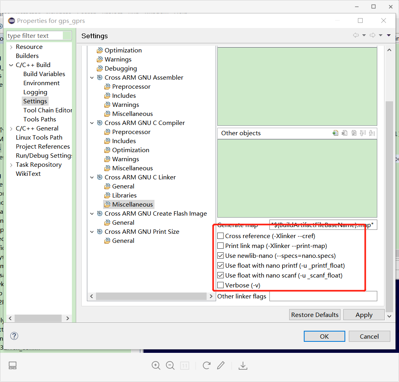Open help via the question mark icon

(x=14, y=336)
